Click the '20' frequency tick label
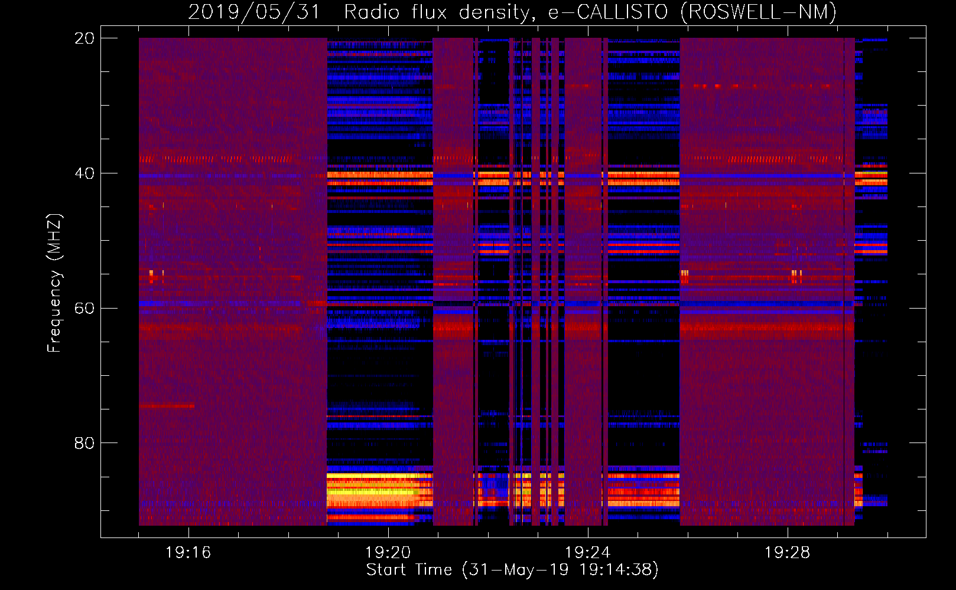956x590 pixels. pyautogui.click(x=84, y=38)
